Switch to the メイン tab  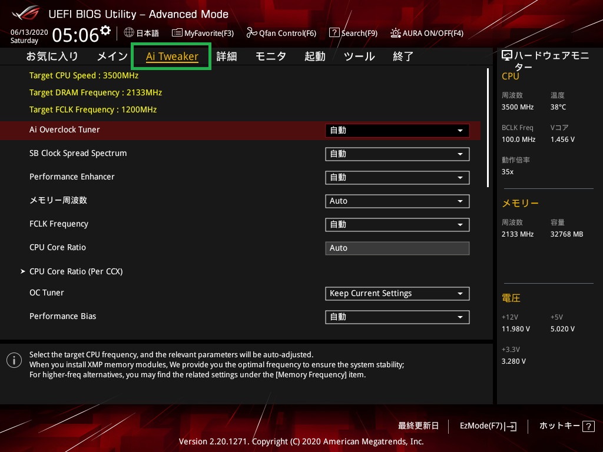[x=112, y=56]
